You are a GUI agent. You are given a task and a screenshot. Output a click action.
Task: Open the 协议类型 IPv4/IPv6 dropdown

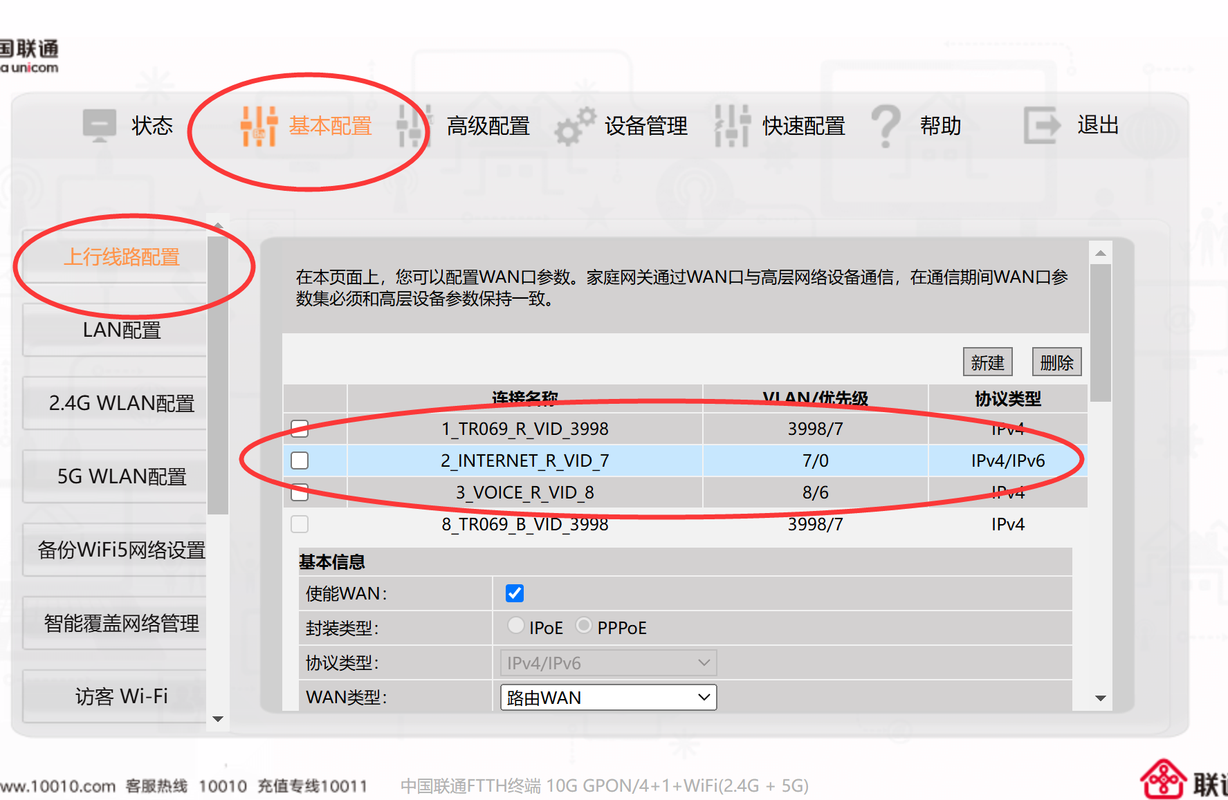(x=607, y=662)
